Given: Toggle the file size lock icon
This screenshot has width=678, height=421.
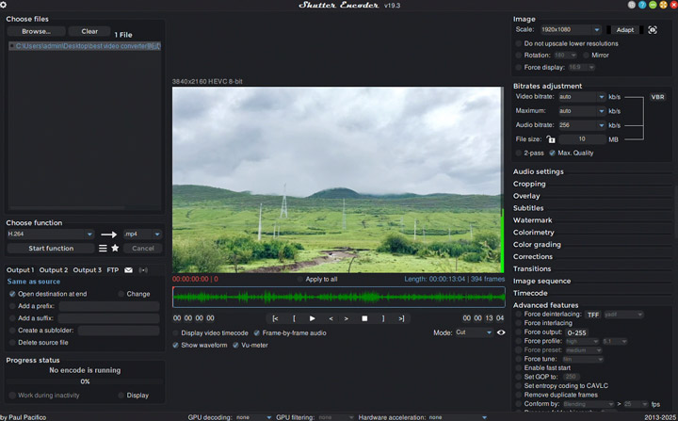Looking at the screenshot, I should point(551,139).
